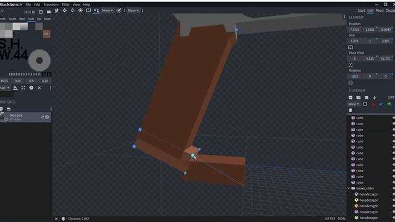Click the UV auto-size circular icon
The height and width of the screenshot is (222, 395).
pos(31,88)
